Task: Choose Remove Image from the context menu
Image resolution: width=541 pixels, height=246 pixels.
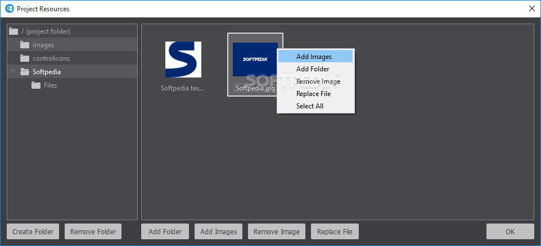Action: (315, 81)
